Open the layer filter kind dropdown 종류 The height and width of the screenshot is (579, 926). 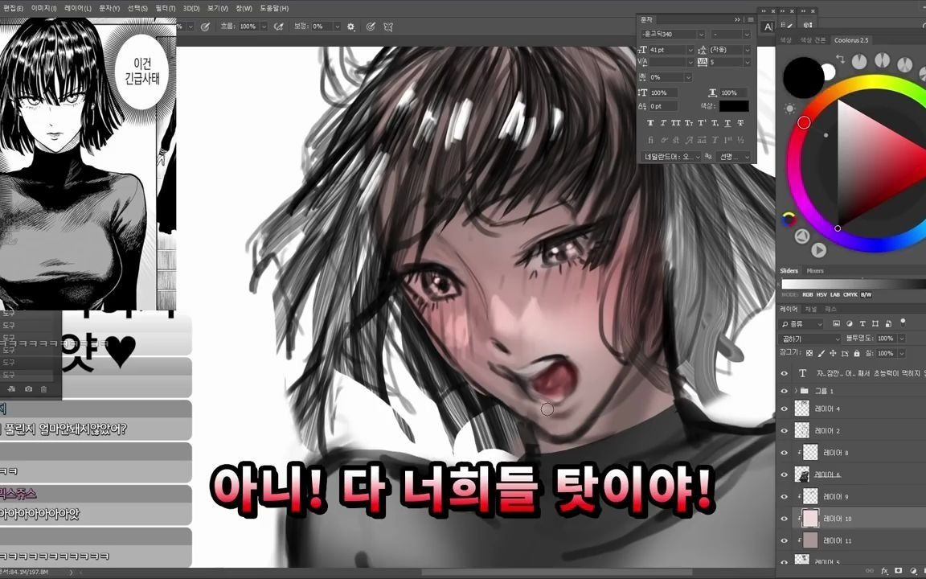801,324
